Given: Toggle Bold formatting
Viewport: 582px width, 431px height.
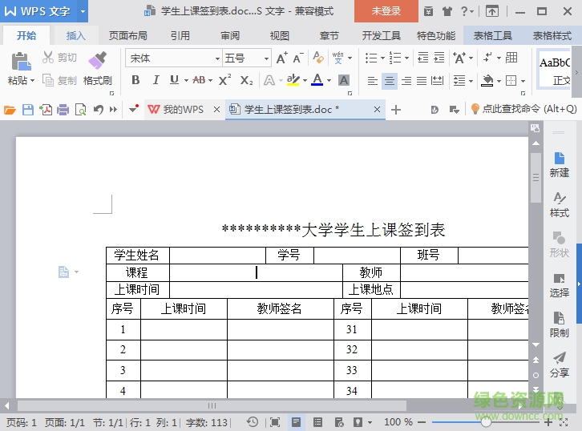Looking at the screenshot, I should pyautogui.click(x=135, y=80).
